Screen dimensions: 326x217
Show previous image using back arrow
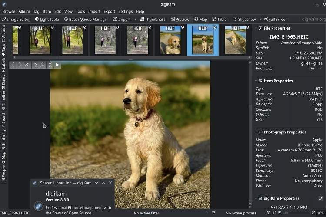13,65
